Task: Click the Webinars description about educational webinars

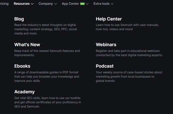Action: (x=129, y=53)
